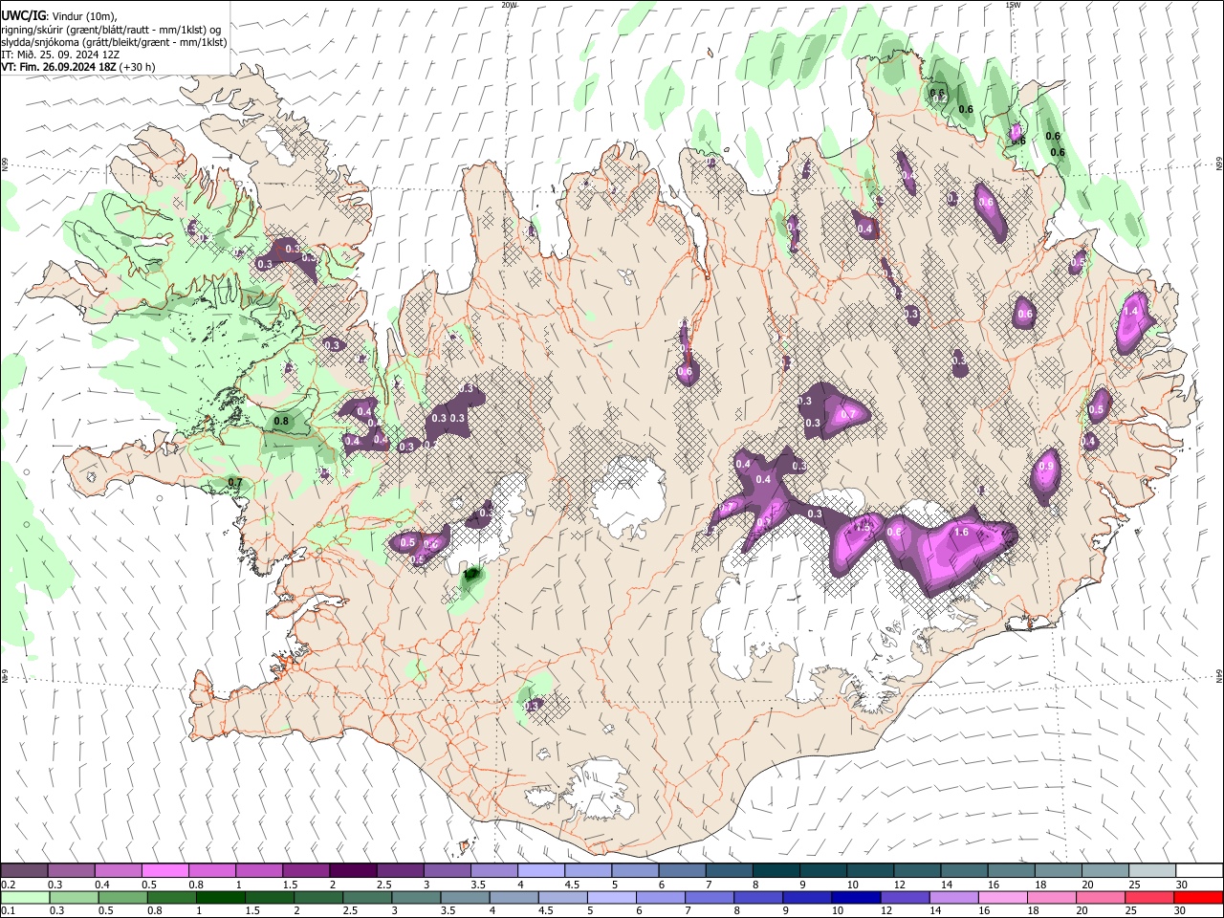This screenshot has height=918, width=1224.
Task: Click the 20W longitude label at the top
Action: pyautogui.click(x=509, y=5)
